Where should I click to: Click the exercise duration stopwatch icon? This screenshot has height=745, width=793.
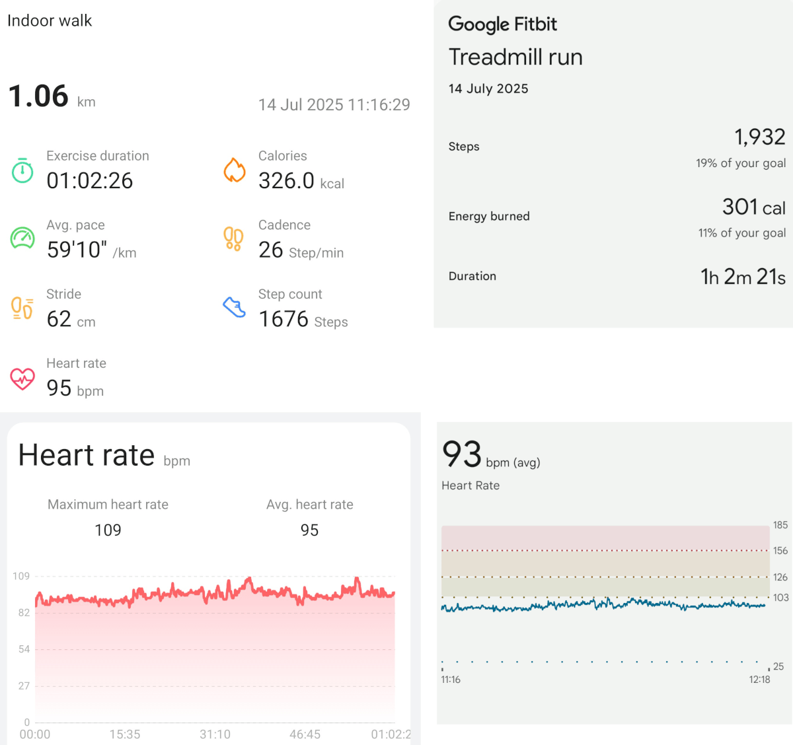point(22,170)
